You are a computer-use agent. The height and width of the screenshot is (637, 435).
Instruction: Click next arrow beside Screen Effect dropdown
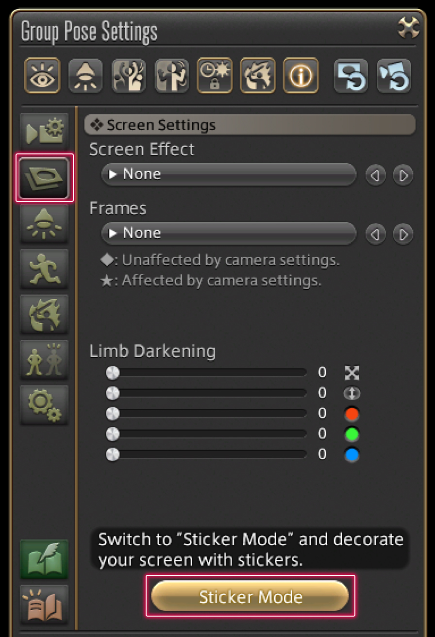403,175
